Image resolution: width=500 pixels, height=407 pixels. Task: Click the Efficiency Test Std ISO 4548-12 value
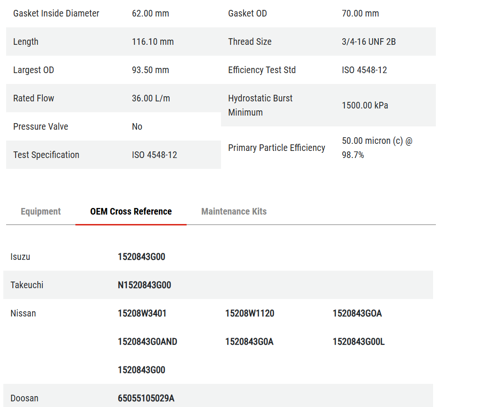tap(364, 70)
